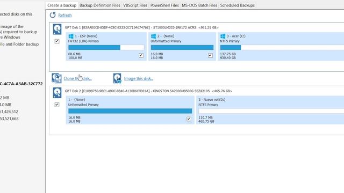Click Nuevo vol (D:) usage bar
344x193 pixels.
pyautogui.click(x=271, y=111)
